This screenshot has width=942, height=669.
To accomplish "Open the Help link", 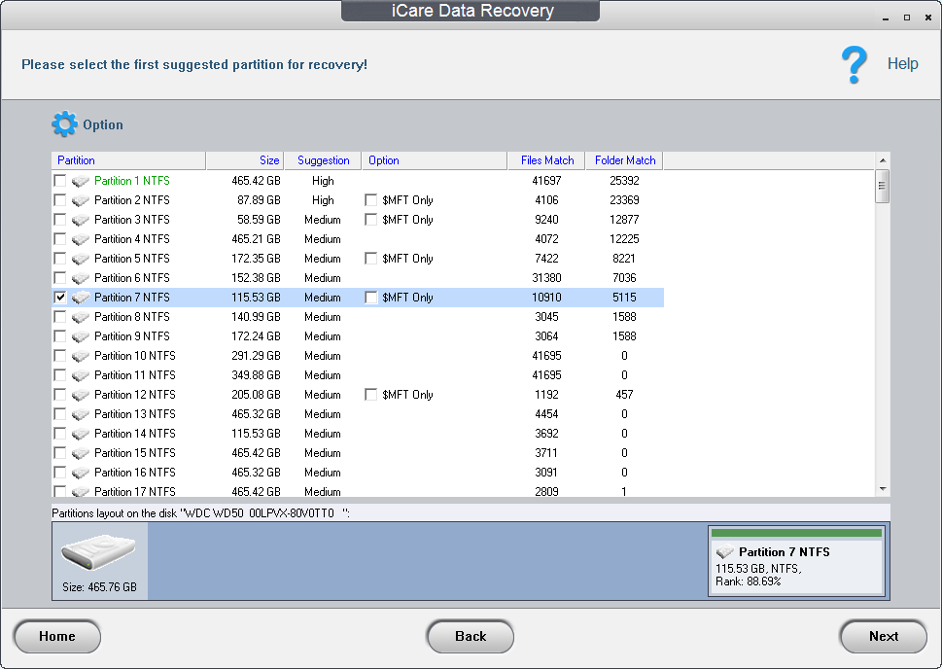I will 902,64.
